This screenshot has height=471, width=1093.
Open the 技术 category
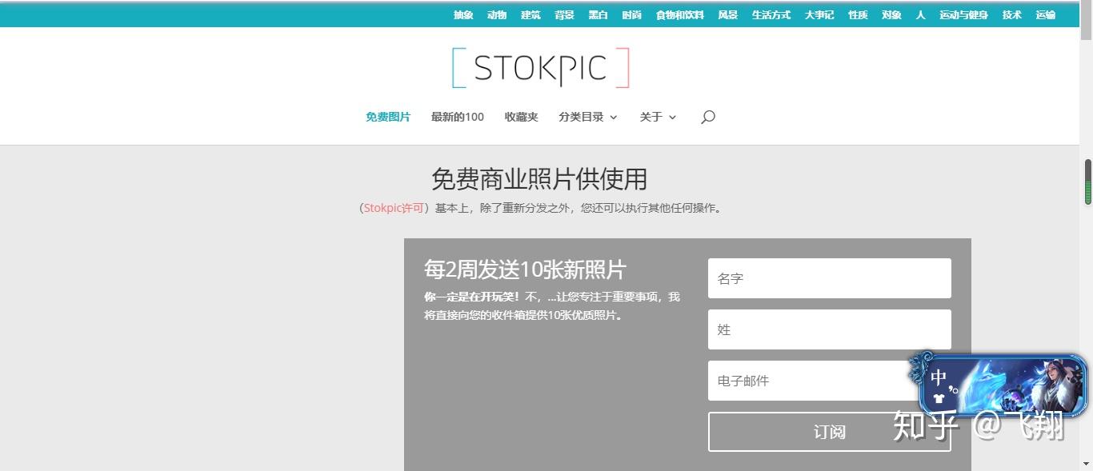1011,14
